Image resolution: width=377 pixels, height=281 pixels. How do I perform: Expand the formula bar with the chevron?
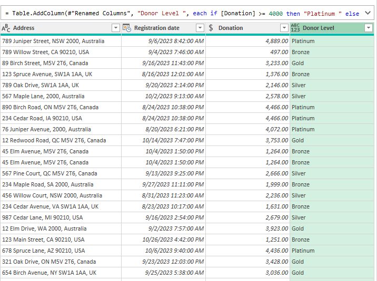point(368,13)
